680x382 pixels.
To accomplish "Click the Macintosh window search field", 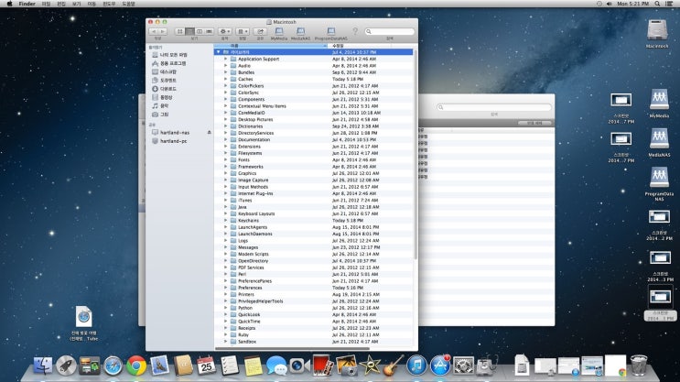I will (390, 31).
